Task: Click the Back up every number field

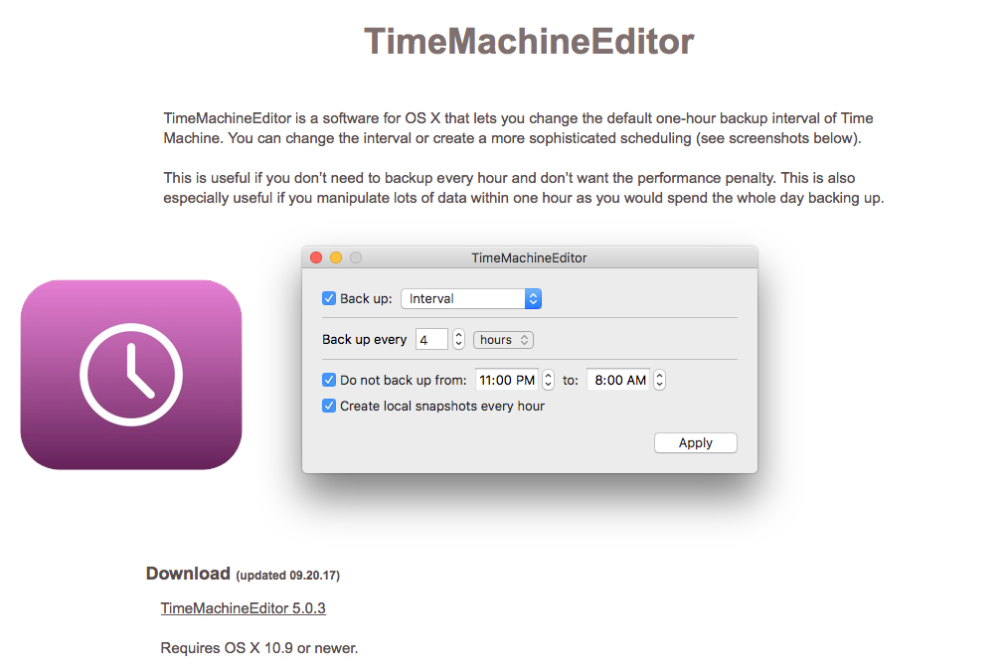Action: point(431,340)
